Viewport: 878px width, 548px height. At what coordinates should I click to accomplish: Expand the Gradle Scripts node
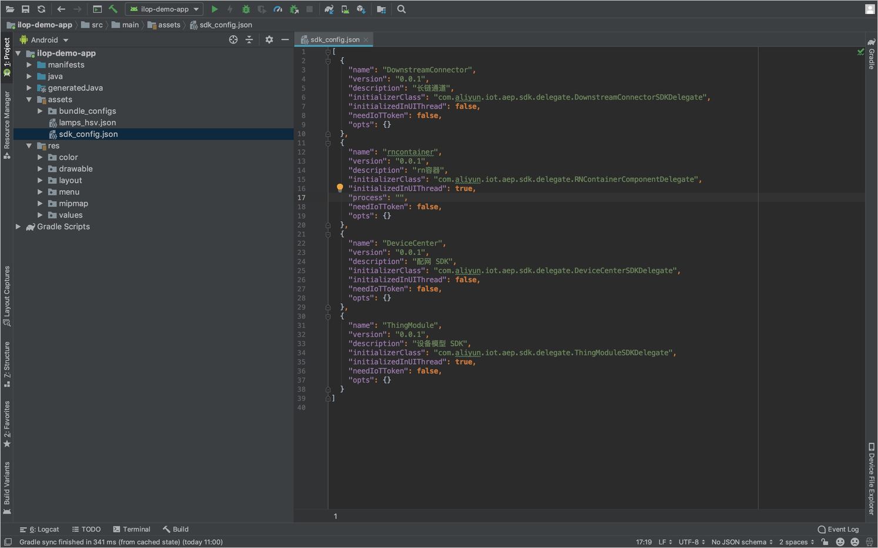[18, 226]
